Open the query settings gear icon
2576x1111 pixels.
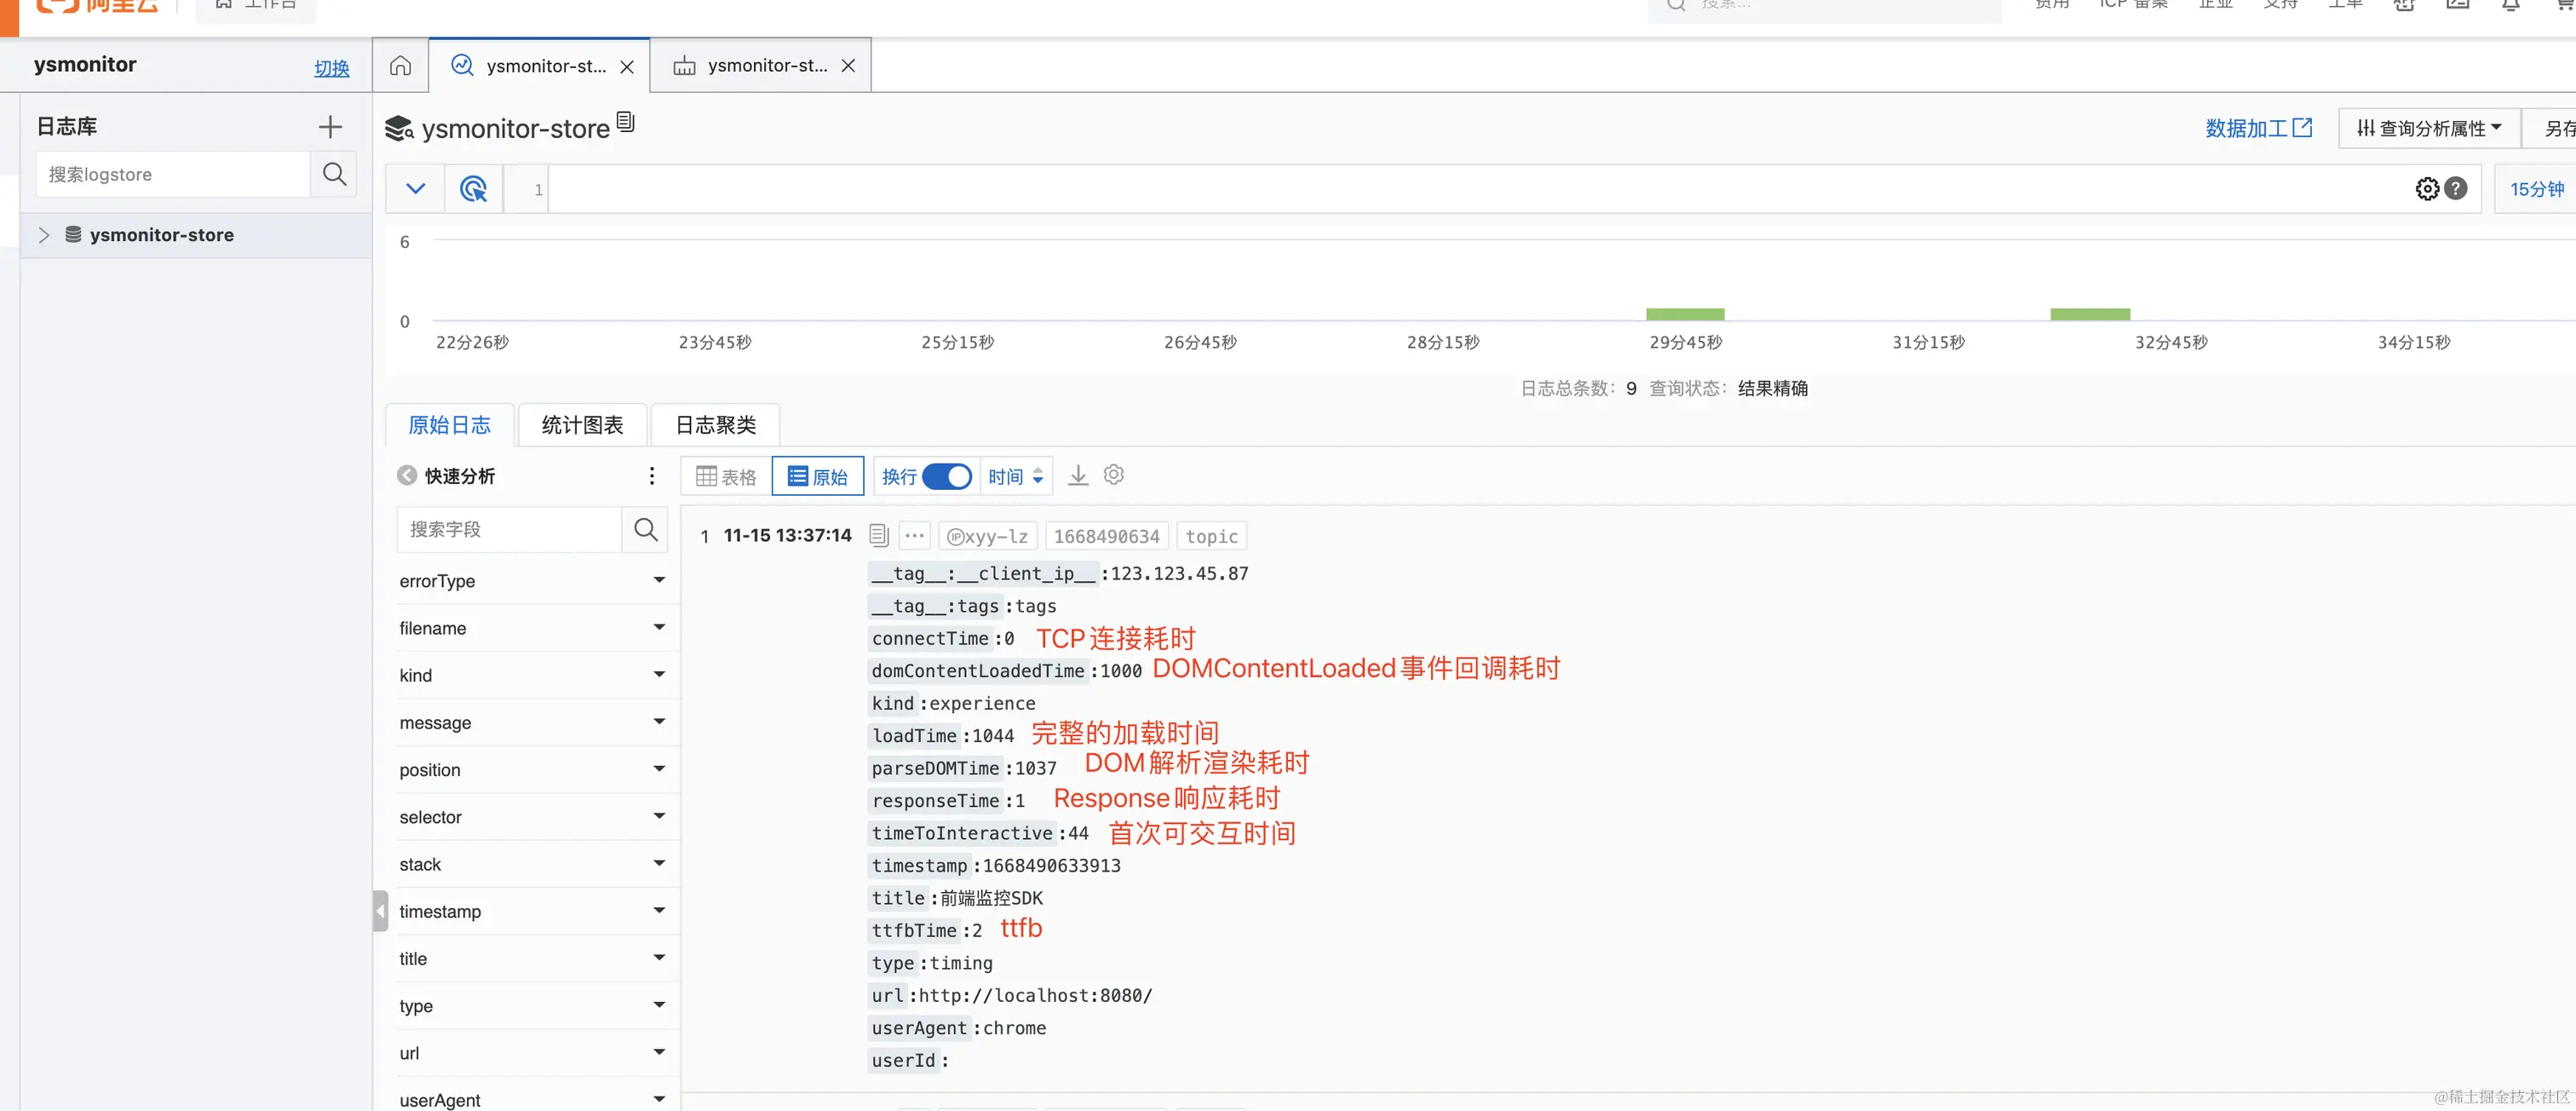(2426, 189)
